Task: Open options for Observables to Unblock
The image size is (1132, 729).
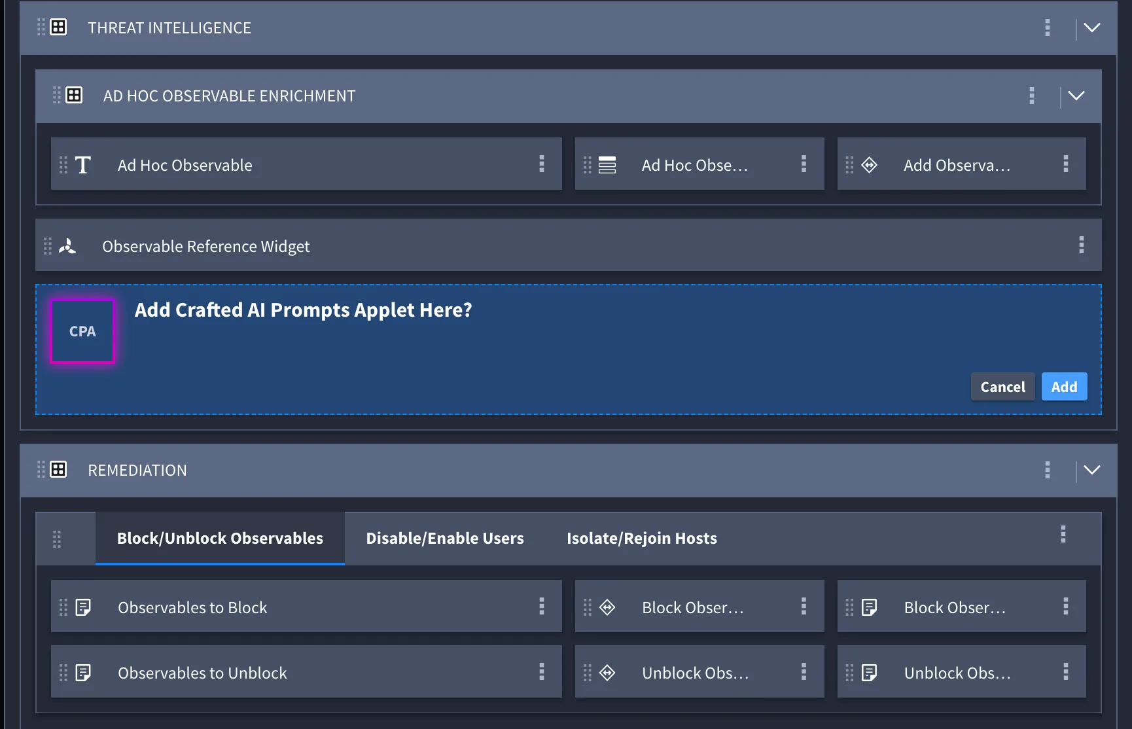Action: [x=542, y=671]
